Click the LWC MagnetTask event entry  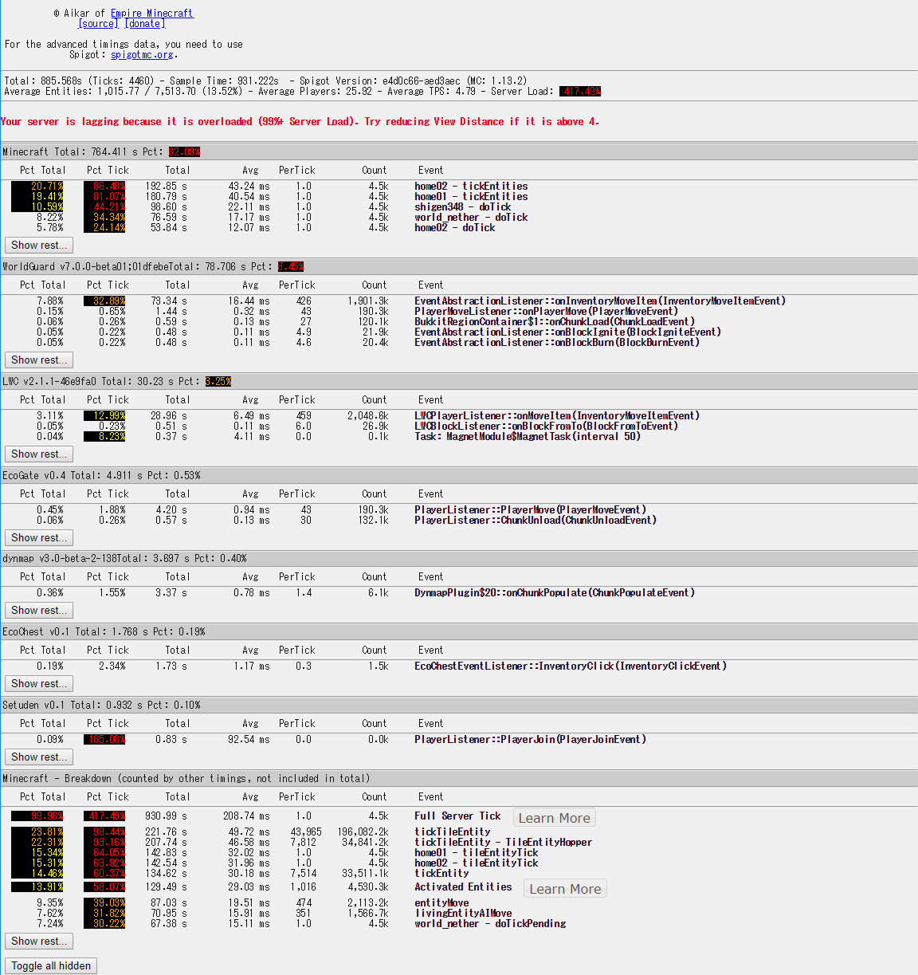tap(527, 437)
